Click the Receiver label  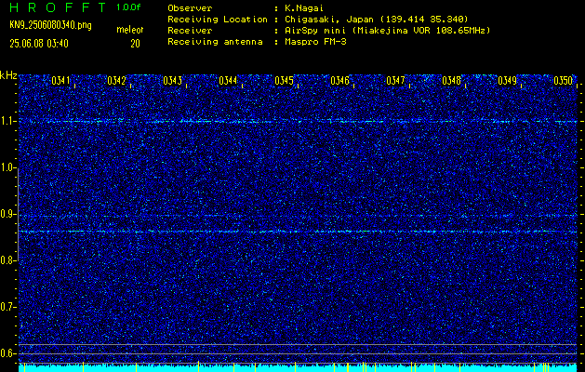tap(190, 30)
